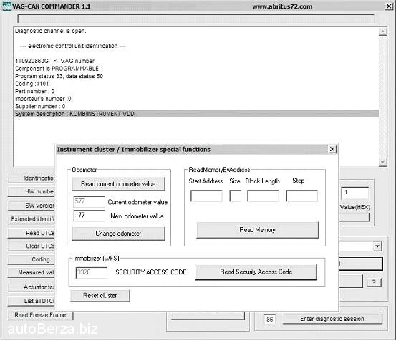This screenshot has width=396, height=341.
Task: Click the Part number : 0 line
Action: [35, 91]
